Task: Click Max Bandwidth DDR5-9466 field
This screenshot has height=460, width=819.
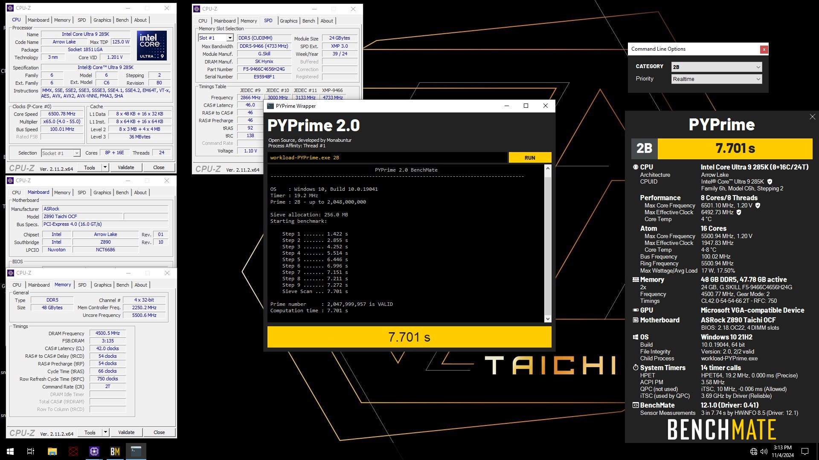Action: (x=264, y=46)
